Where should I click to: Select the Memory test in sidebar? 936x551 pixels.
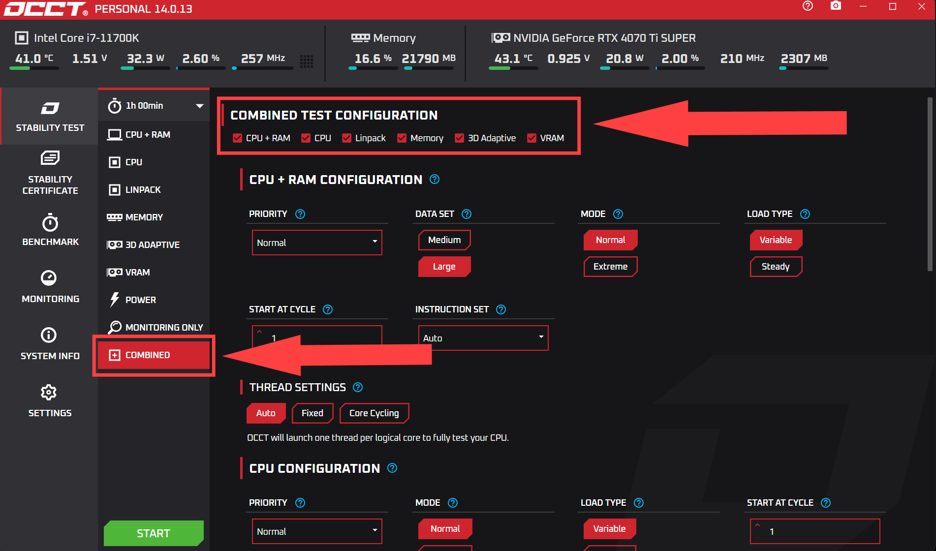(x=144, y=217)
